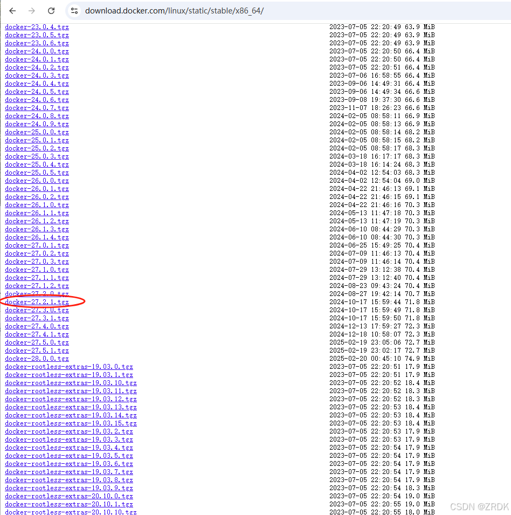Click the browser forward arrow
Viewport: 511px width, 515px height.
(31, 11)
